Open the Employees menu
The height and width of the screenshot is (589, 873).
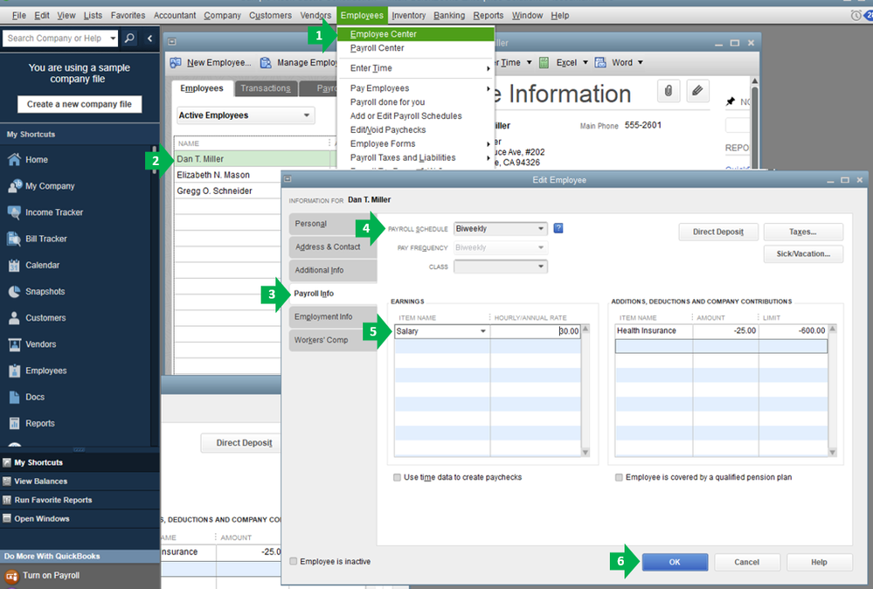click(362, 16)
